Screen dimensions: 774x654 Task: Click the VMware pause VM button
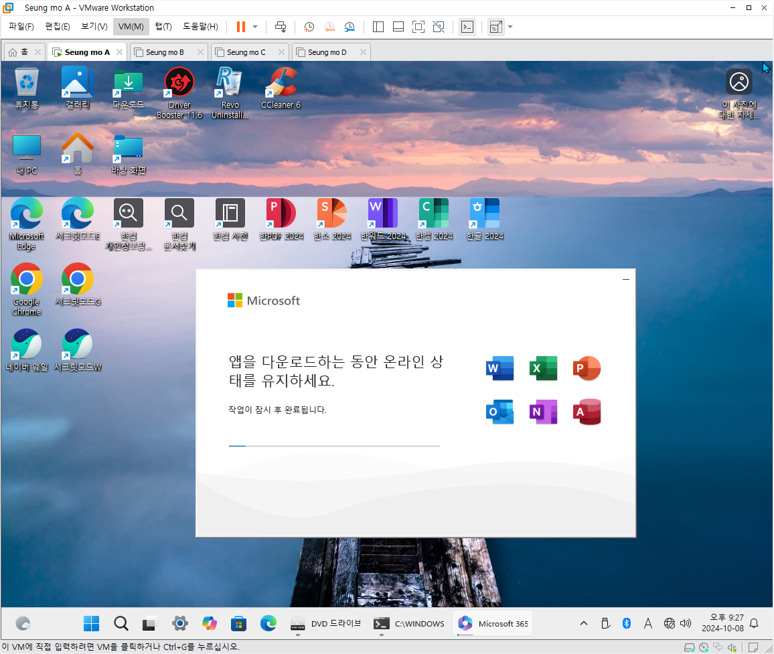click(241, 27)
